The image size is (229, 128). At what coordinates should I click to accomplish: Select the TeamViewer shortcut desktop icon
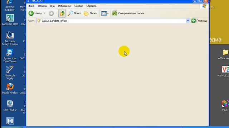10,56
